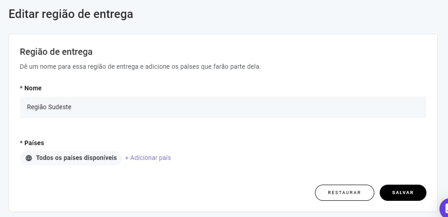Click the 'Países' field label
The width and height of the screenshot is (448, 217).
34,143
